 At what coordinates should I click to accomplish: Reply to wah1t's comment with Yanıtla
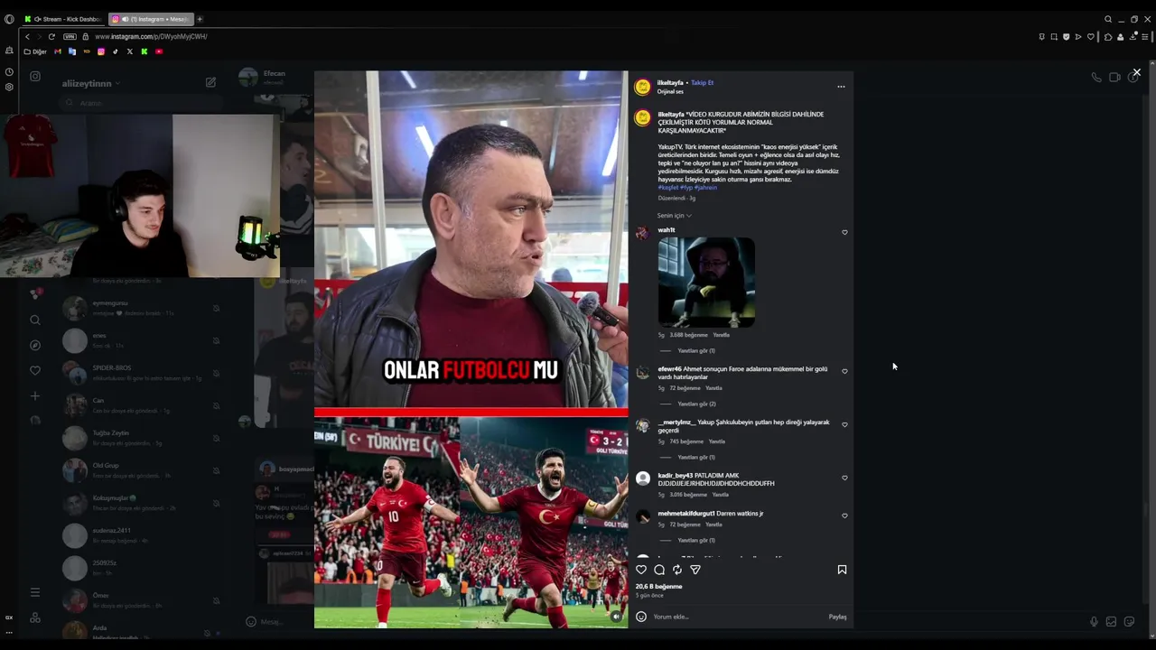(x=722, y=335)
